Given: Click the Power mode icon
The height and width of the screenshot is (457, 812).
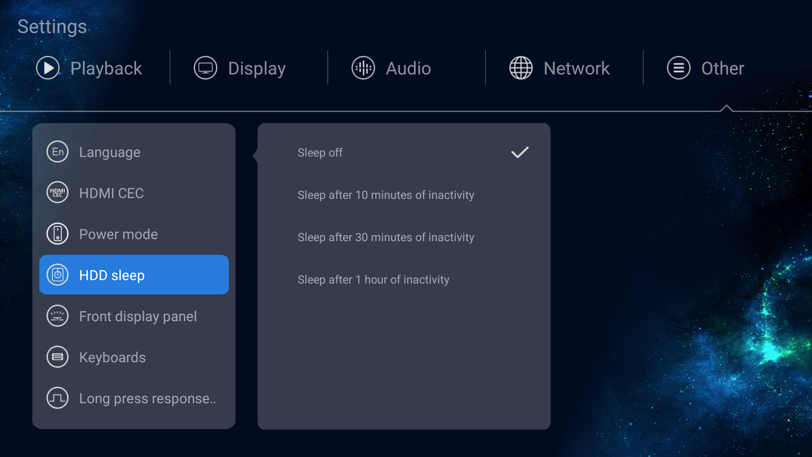Looking at the screenshot, I should click(58, 234).
